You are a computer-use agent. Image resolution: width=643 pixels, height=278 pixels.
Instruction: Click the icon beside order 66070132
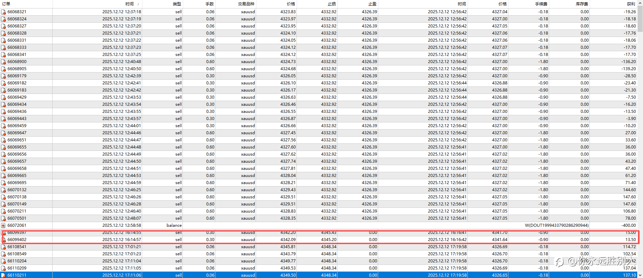[3, 190]
